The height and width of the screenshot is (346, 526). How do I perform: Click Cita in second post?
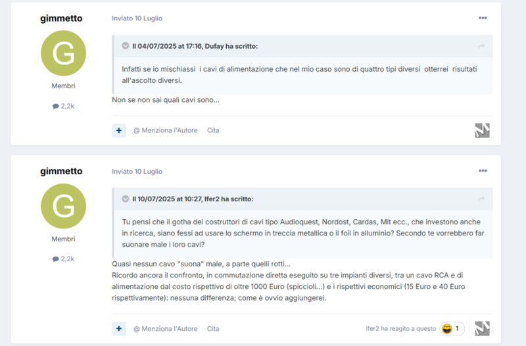point(213,328)
